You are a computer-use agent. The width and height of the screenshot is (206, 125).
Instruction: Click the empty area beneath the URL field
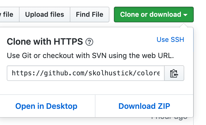pos(95,88)
